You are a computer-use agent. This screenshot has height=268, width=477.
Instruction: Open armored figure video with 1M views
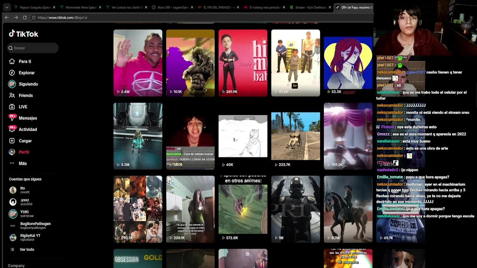pyautogui.click(x=296, y=209)
